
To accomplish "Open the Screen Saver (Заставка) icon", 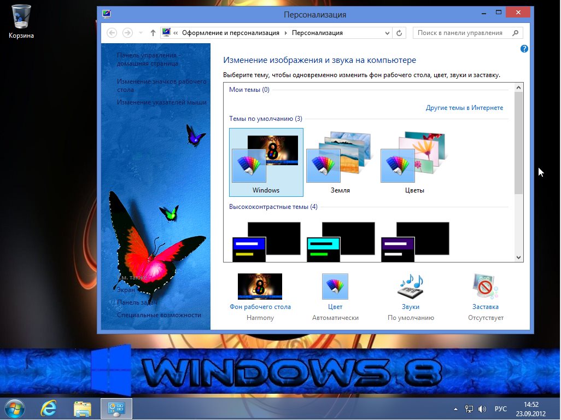I will click(485, 287).
